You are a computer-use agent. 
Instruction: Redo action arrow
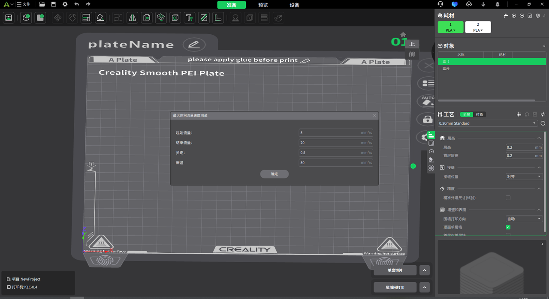coord(88,4)
